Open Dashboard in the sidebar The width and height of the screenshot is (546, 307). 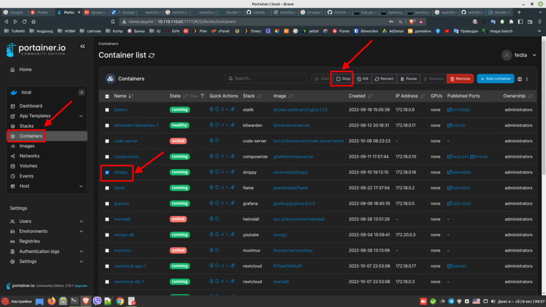[x=30, y=106]
